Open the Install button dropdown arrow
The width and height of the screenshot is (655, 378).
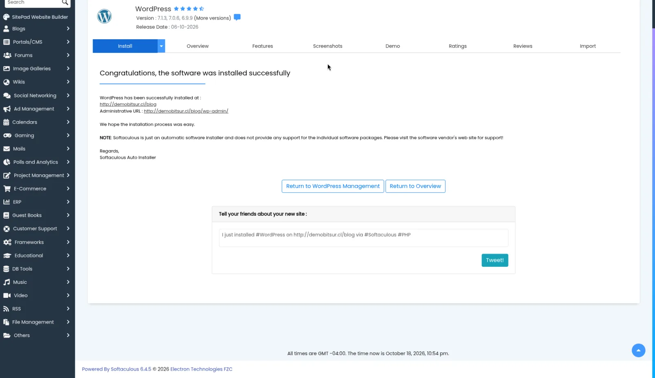pos(161,46)
